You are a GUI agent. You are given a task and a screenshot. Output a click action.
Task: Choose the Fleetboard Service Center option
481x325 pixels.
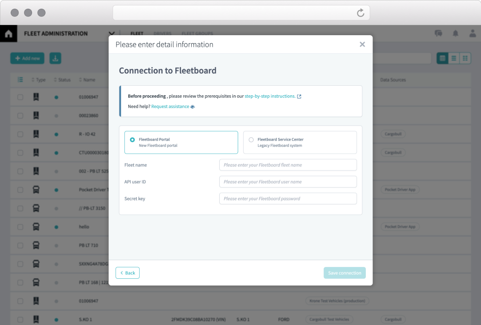point(251,140)
